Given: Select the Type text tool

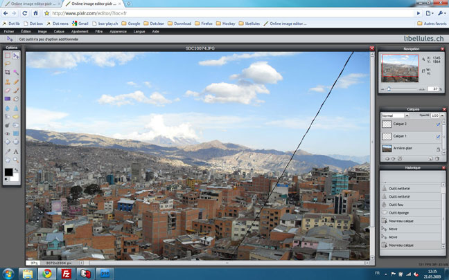Looking at the screenshot, I should 16,151.
